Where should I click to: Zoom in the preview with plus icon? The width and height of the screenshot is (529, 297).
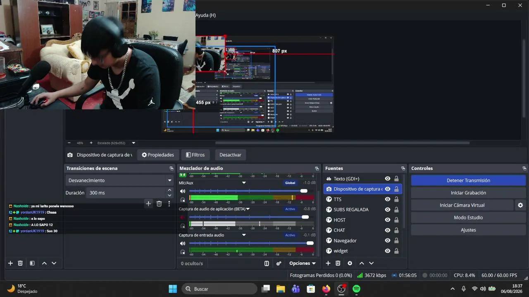[x=91, y=143]
